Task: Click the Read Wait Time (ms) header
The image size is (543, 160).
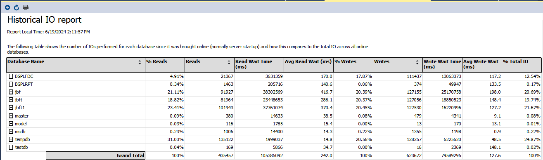Action: (258, 65)
